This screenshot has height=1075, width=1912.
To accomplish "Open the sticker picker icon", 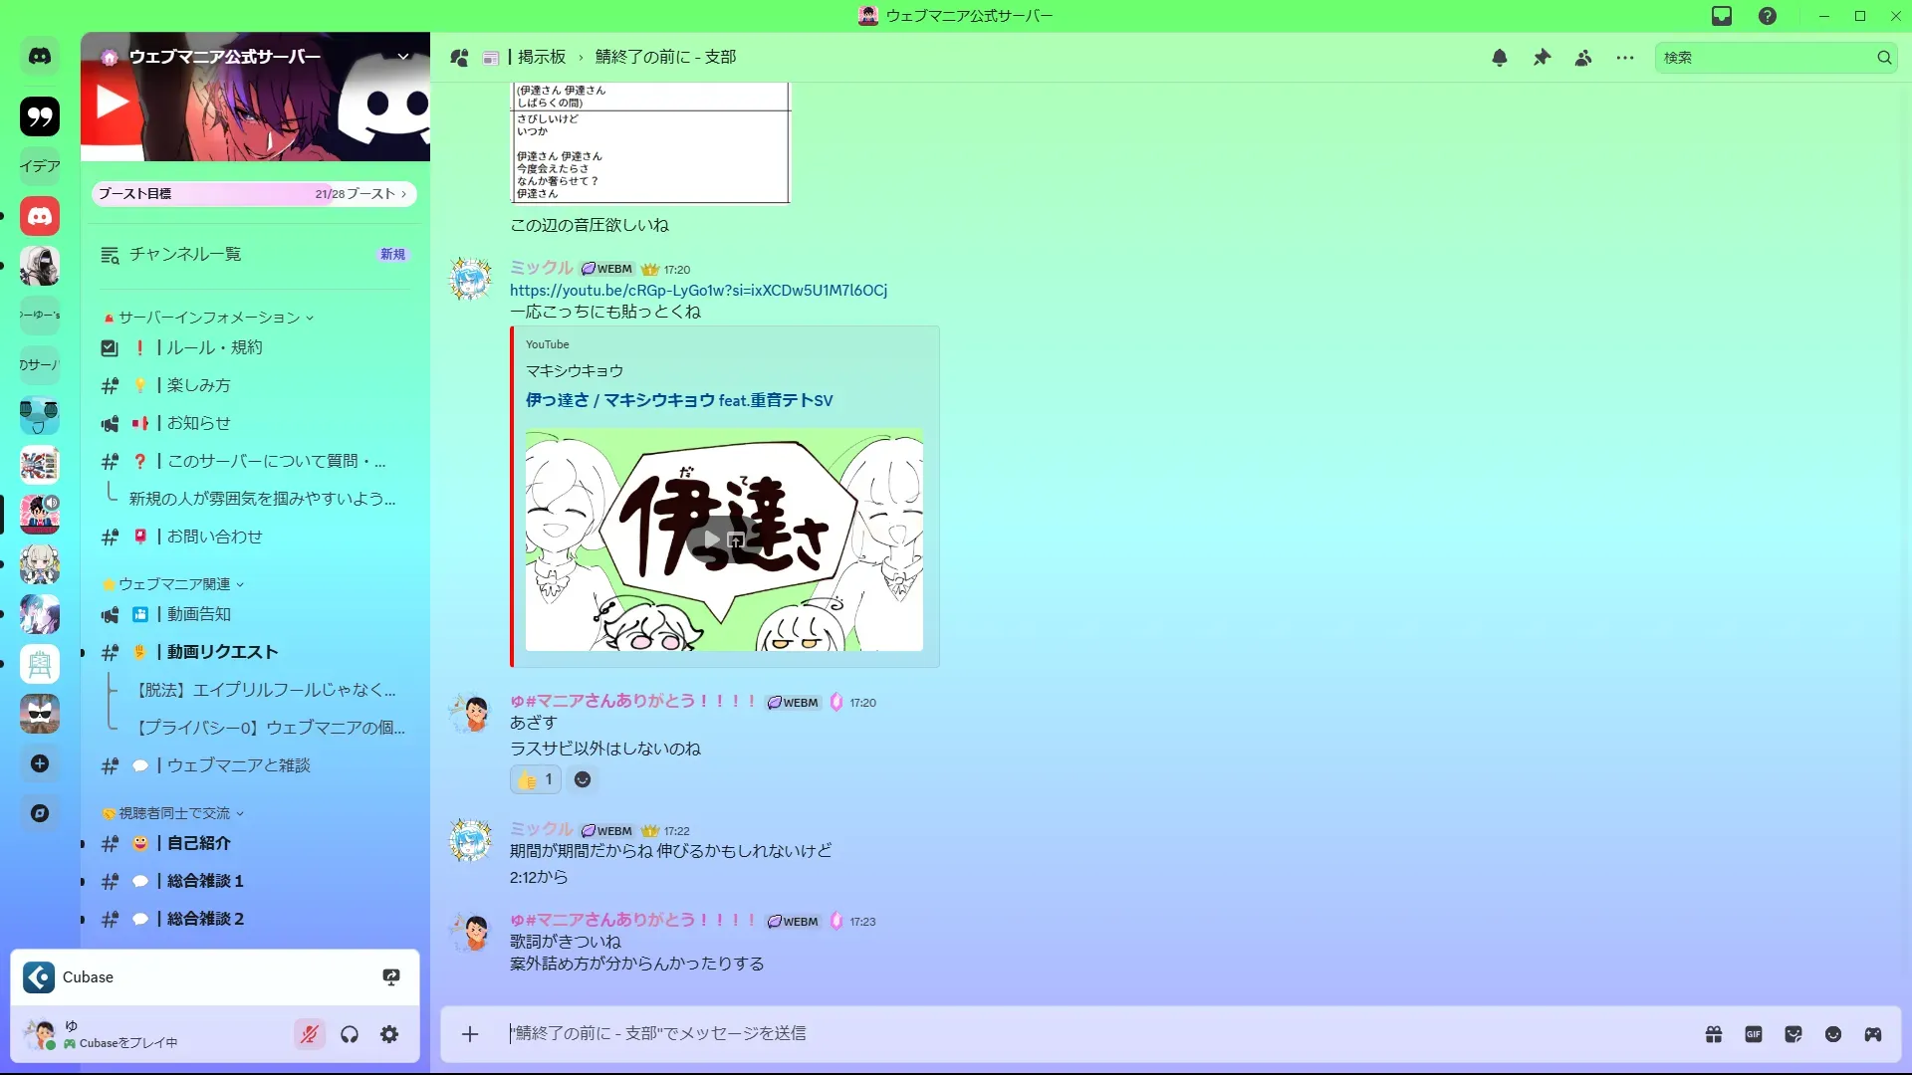I will tap(1793, 1034).
